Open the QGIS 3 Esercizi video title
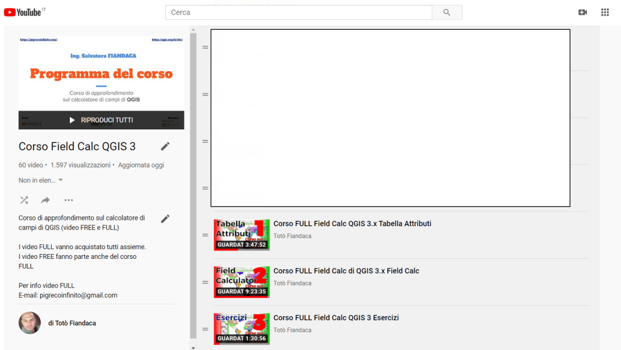The height and width of the screenshot is (350, 621). (x=336, y=318)
